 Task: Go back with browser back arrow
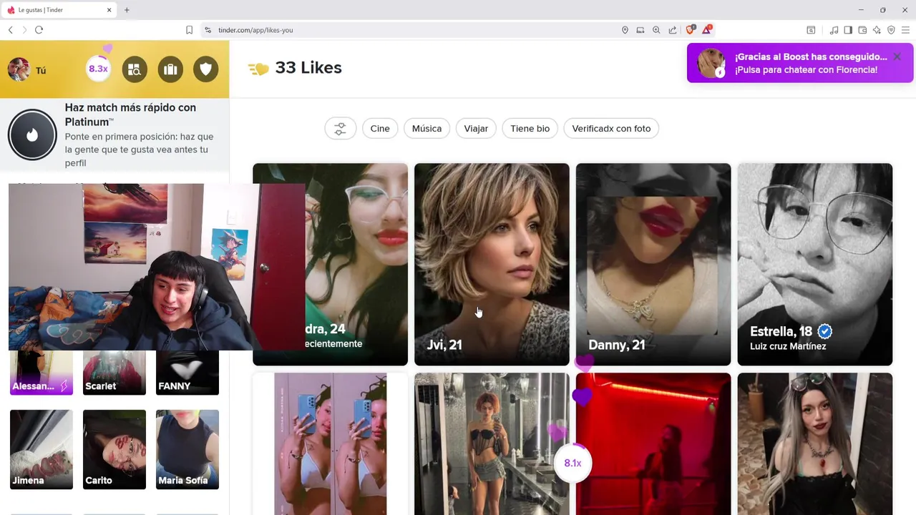(10, 30)
